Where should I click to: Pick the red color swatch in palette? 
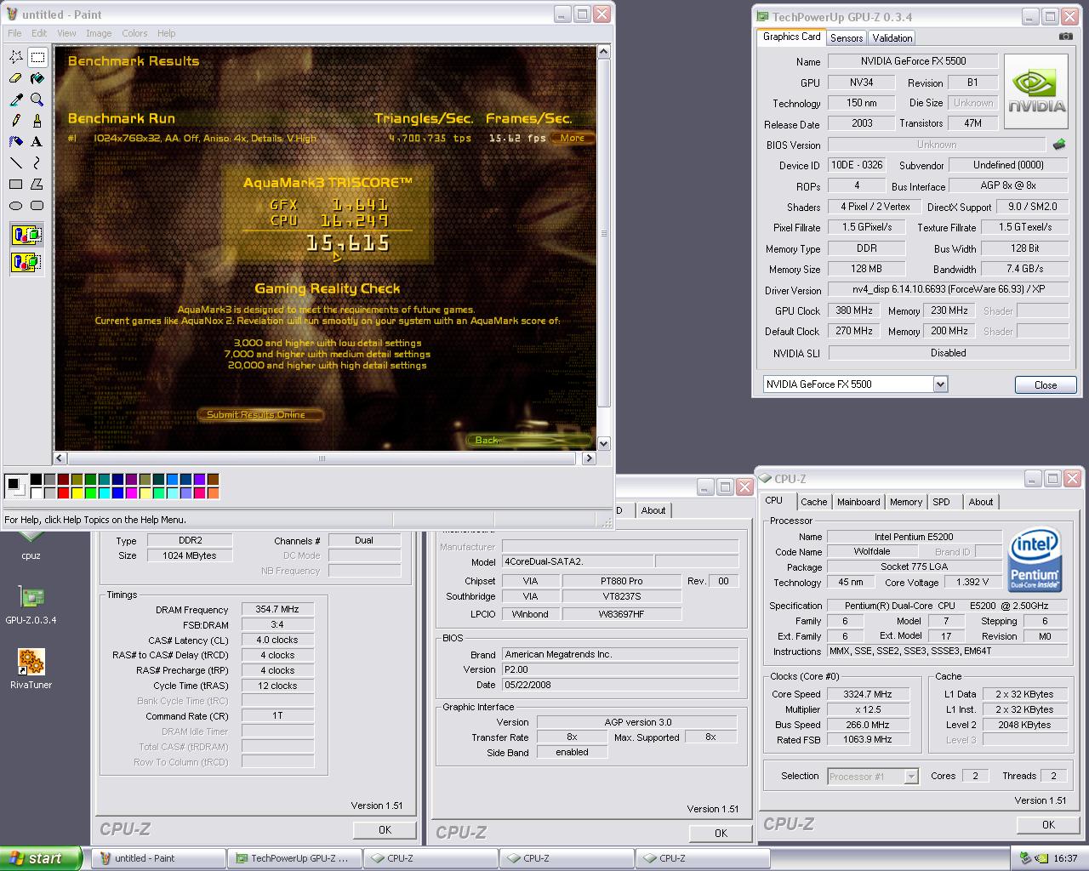coord(64,492)
